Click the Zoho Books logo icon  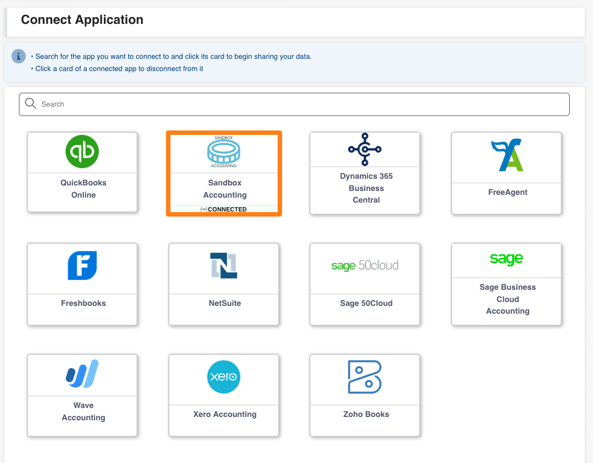[365, 377]
